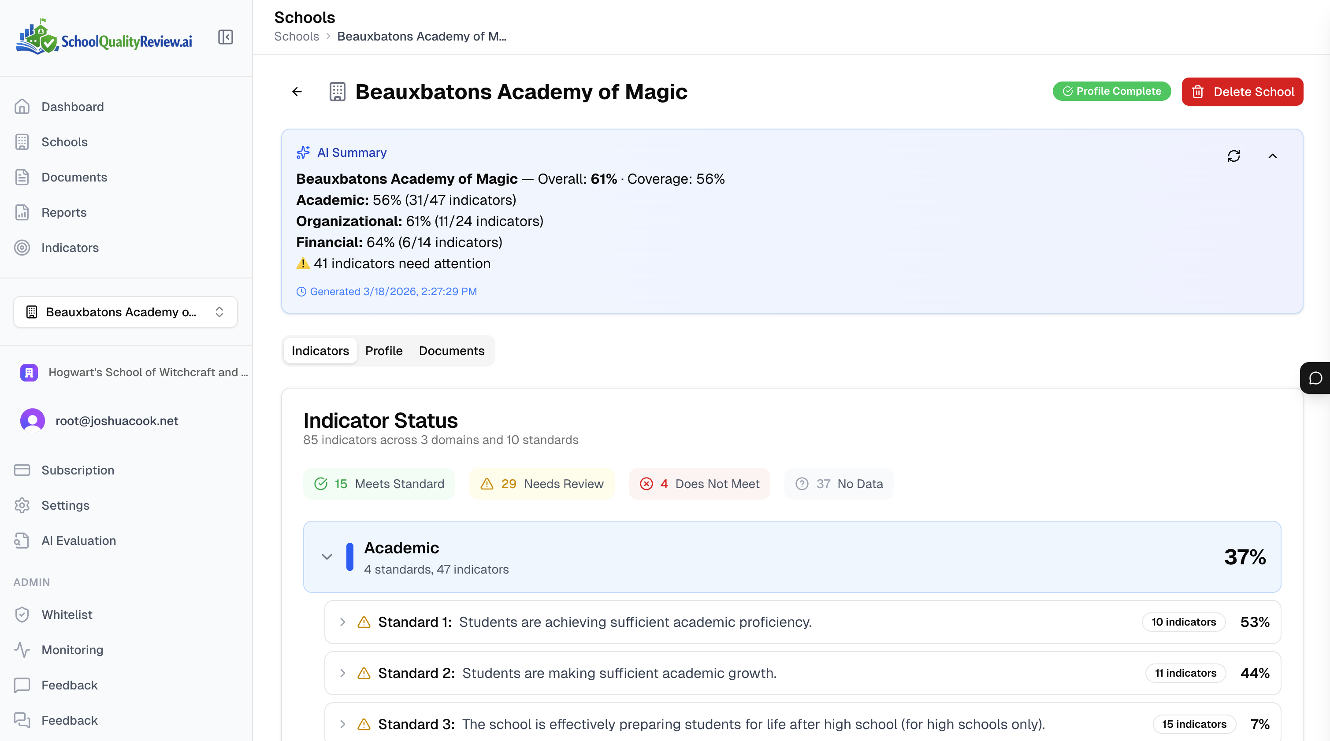Collapse the AI Summary card
Viewport: 1330px width, 741px height.
pyautogui.click(x=1273, y=156)
